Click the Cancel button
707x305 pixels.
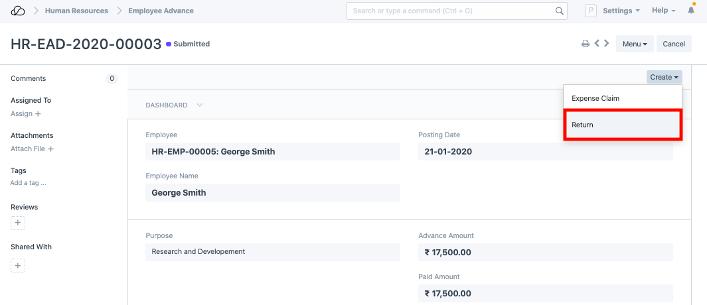674,44
